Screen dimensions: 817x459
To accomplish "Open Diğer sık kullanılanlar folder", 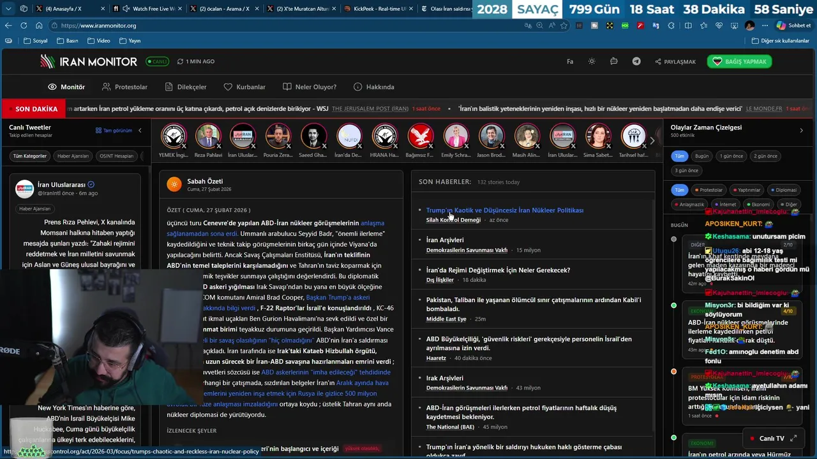I will (x=781, y=41).
